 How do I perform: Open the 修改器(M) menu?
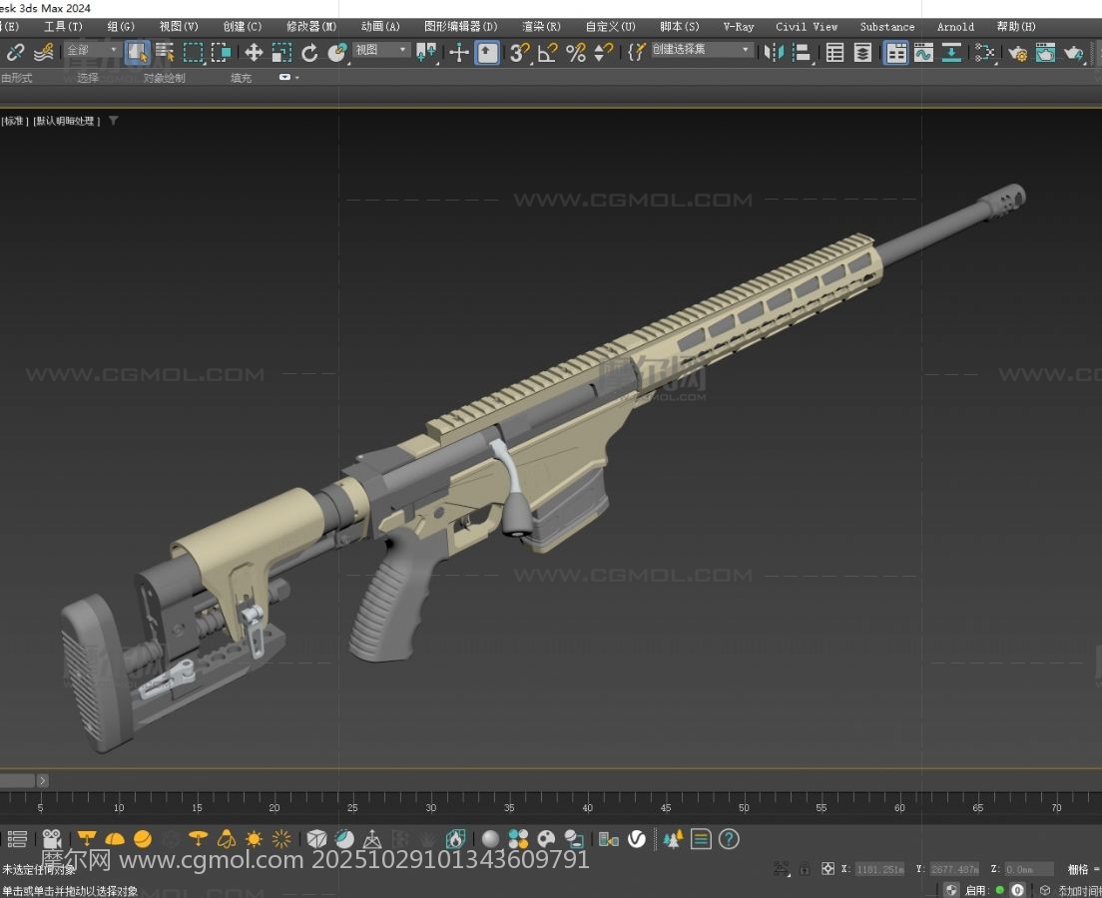[311, 27]
